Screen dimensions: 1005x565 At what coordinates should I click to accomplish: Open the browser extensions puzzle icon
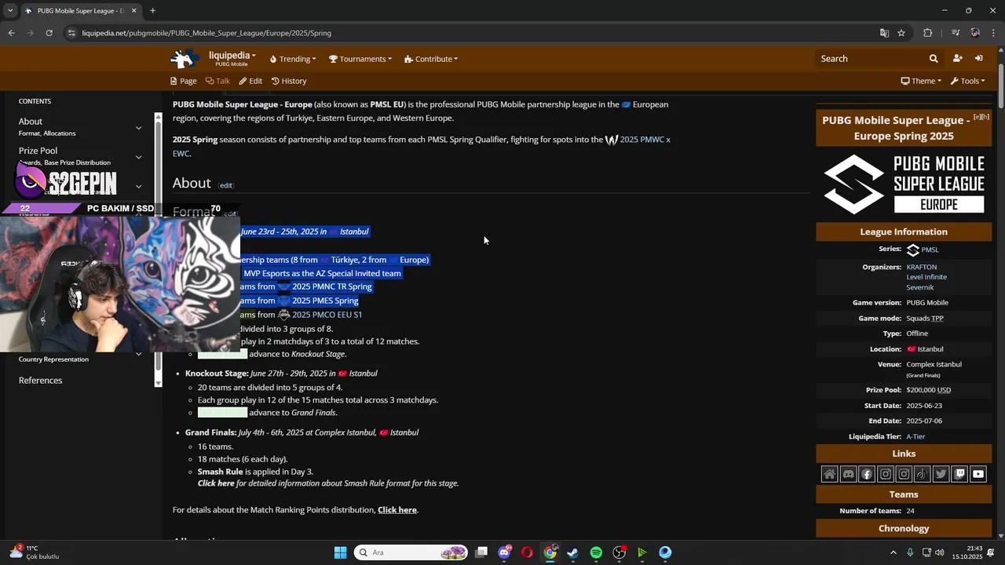tap(928, 33)
